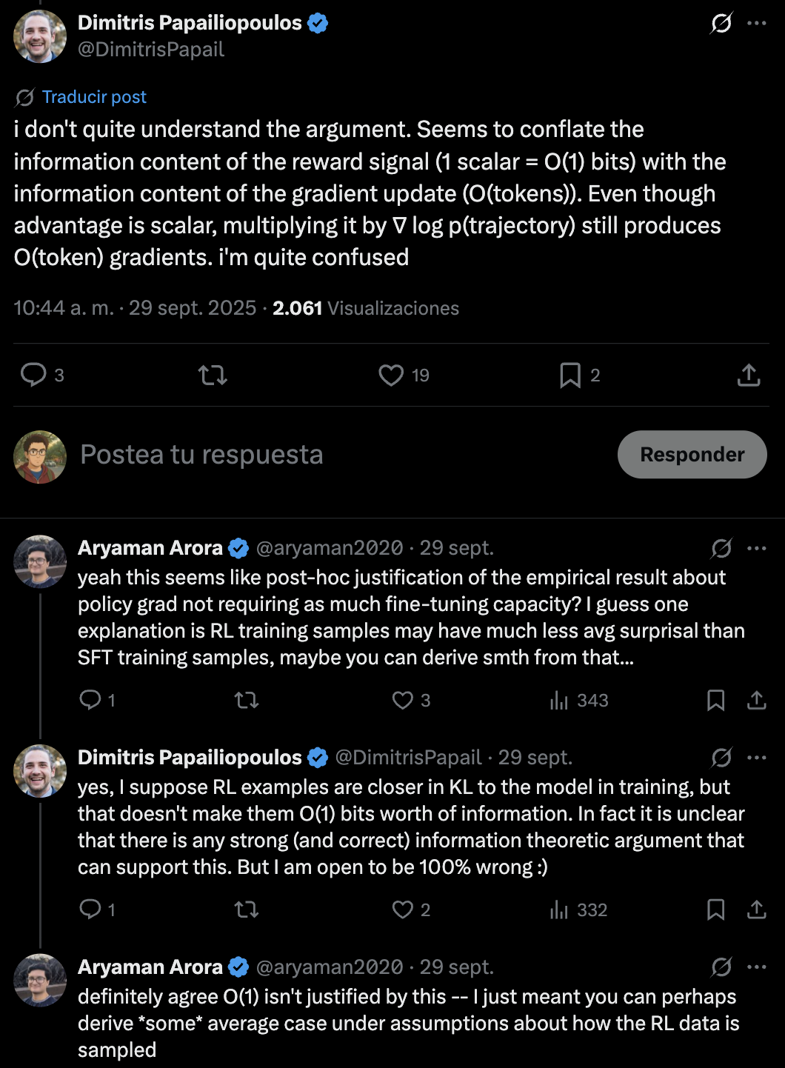Repost Dimitris's reply about KL

[247, 910]
